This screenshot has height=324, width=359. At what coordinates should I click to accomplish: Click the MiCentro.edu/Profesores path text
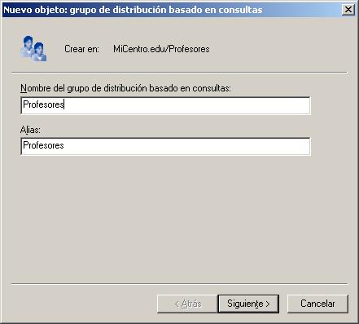coord(161,49)
